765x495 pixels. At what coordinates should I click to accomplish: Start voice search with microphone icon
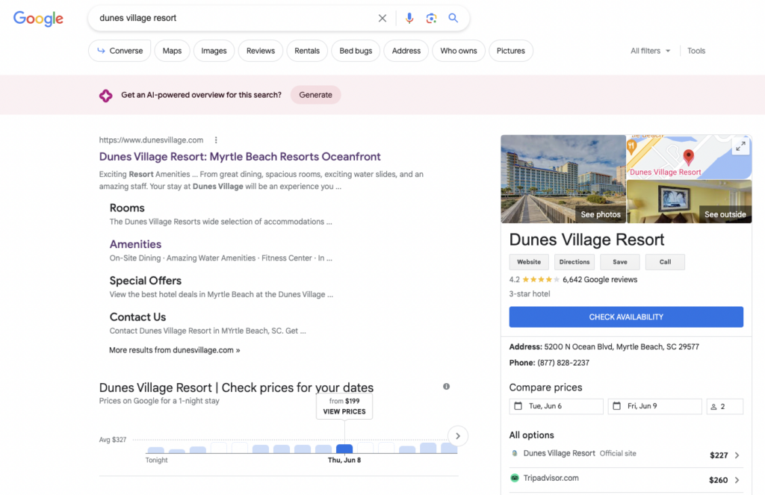pyautogui.click(x=409, y=18)
